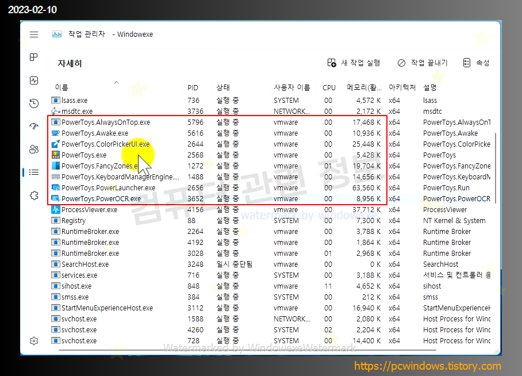The height and width of the screenshot is (376, 522).
Task: Sort by the PID column header
Action: tap(193, 87)
